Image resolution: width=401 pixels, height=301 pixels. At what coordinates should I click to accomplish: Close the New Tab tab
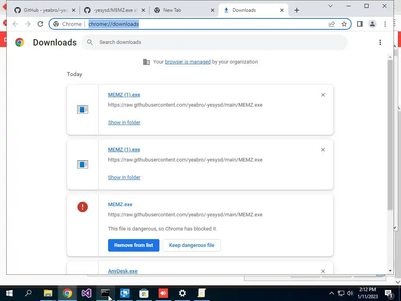tap(213, 10)
